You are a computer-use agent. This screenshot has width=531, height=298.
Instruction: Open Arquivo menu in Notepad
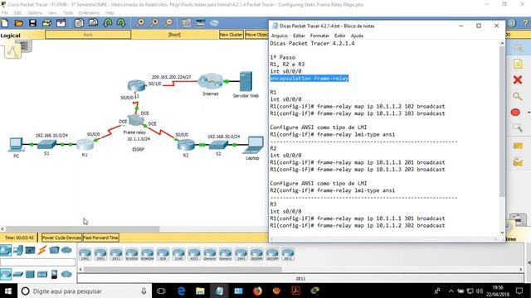tap(280, 36)
